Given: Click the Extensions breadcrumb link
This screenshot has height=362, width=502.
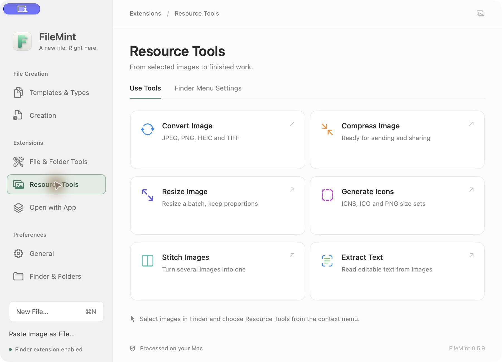Looking at the screenshot, I should (145, 13).
